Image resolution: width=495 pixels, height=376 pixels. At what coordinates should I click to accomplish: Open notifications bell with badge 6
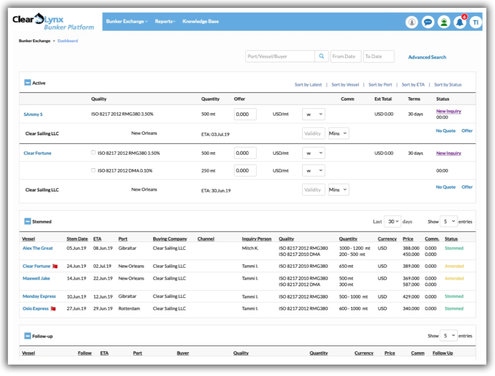pyautogui.click(x=460, y=22)
